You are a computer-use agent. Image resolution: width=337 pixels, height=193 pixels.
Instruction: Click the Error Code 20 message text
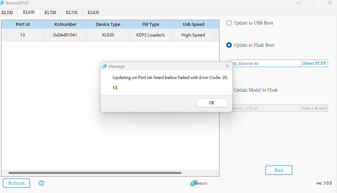pos(170,78)
